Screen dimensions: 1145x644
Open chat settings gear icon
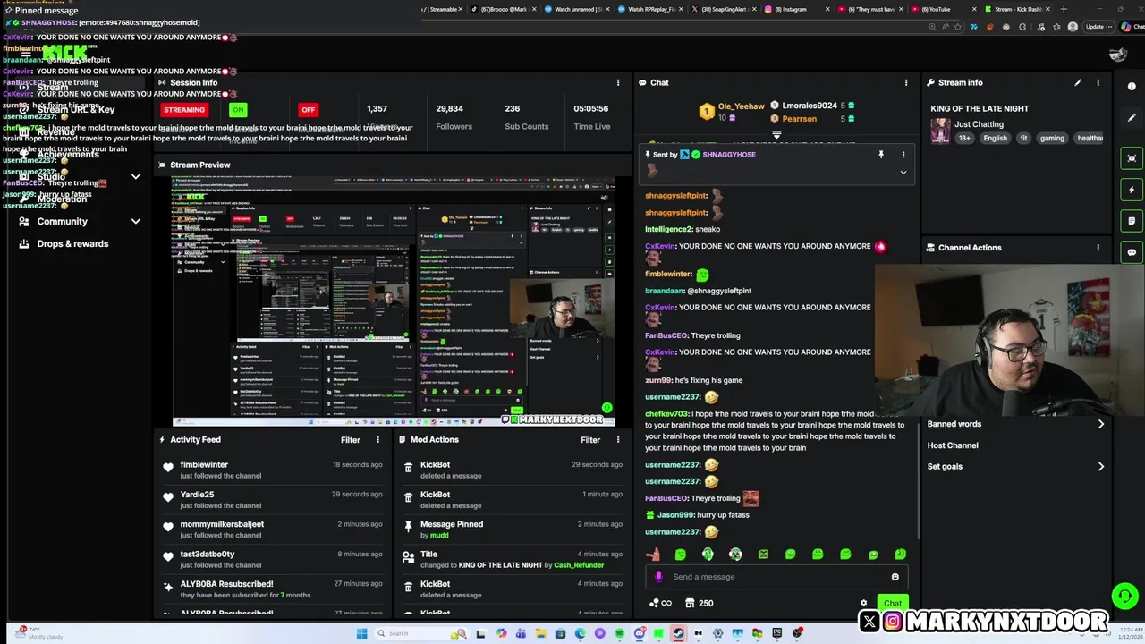click(x=863, y=603)
